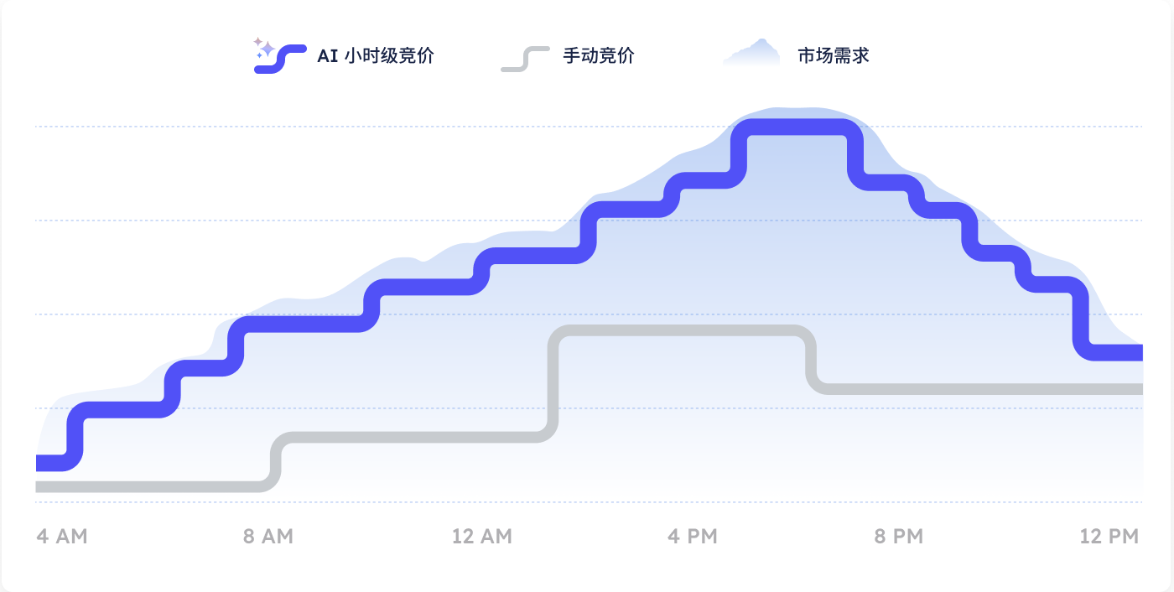This screenshot has width=1174, height=592.
Task: Click the 8 PM time axis label
Action: 899,537
